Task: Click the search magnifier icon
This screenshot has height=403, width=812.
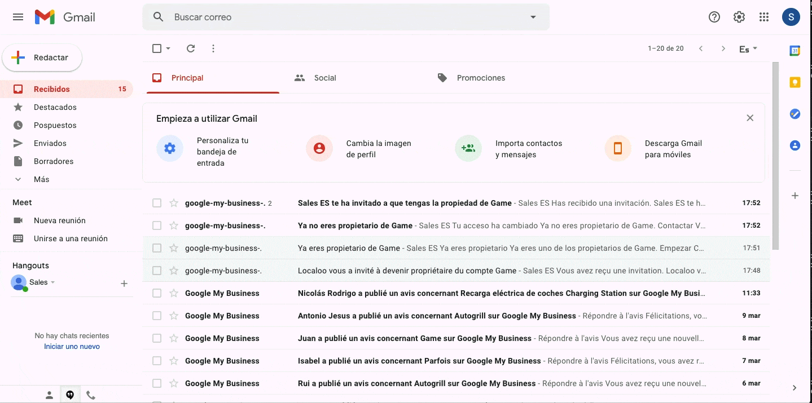Action: [159, 17]
